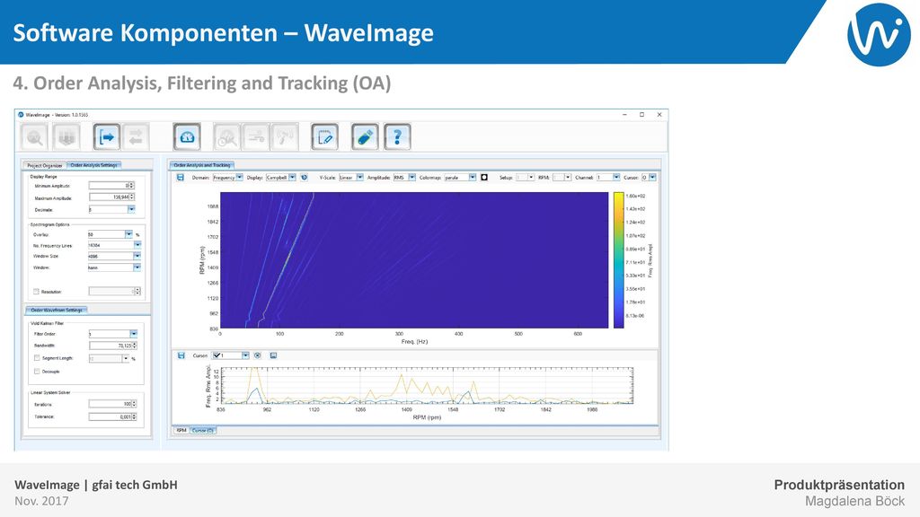The width and height of the screenshot is (920, 517).
Task: Click the Iterations spinner arrows
Action: [x=135, y=404]
